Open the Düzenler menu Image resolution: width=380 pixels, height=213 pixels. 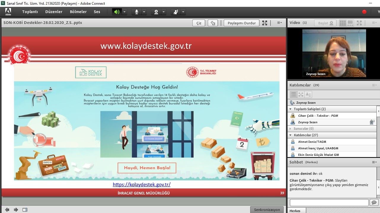click(x=54, y=12)
